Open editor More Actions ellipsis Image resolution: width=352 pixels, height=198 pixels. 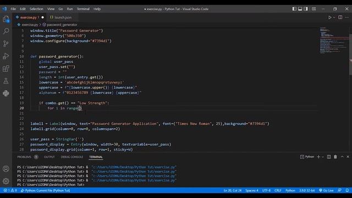point(347,17)
